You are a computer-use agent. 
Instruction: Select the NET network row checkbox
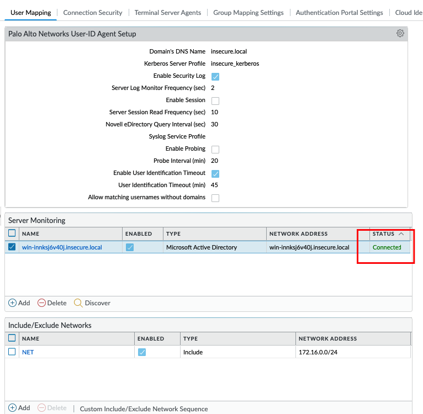12,352
